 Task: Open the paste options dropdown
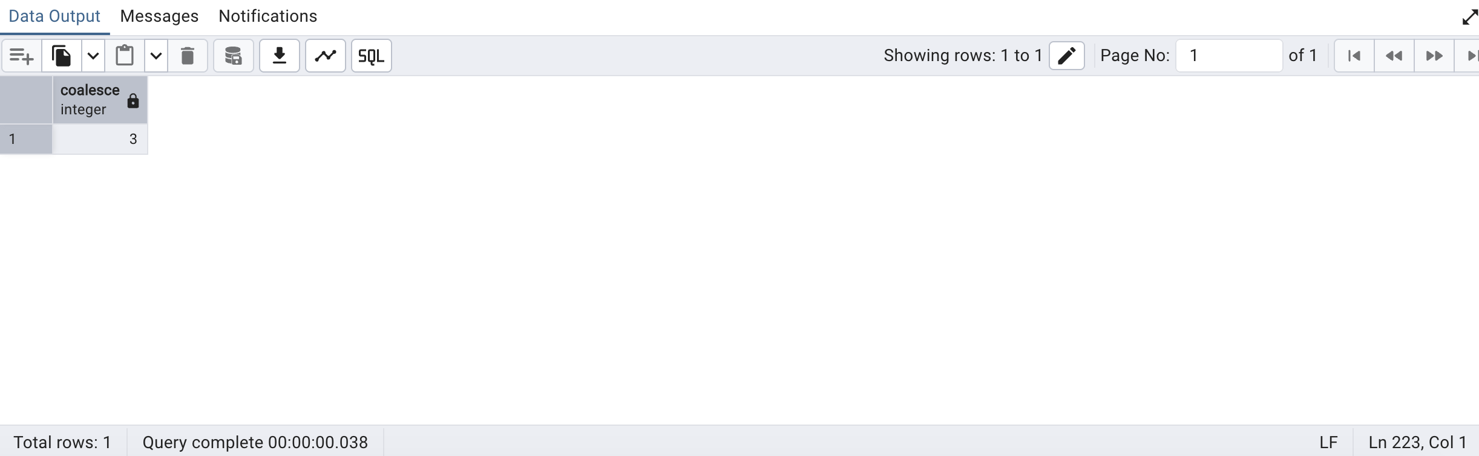tap(156, 56)
